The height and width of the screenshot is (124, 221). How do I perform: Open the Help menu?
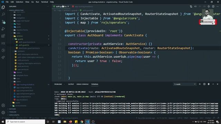[52, 2]
